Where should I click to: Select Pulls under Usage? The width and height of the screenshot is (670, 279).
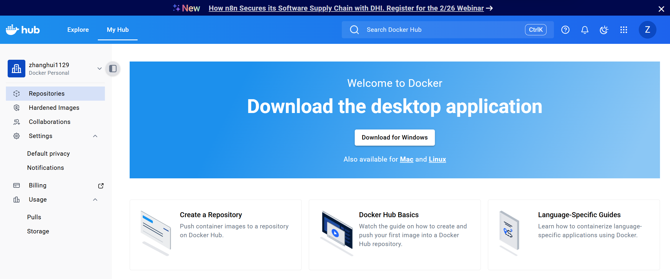[34, 217]
